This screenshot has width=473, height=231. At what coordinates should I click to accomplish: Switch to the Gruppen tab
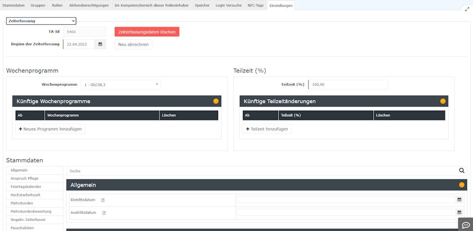(38, 5)
